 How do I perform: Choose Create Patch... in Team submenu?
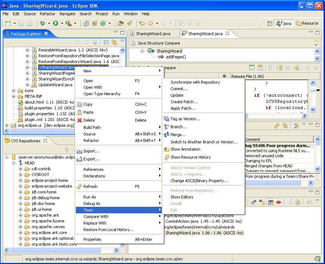coord(184,102)
